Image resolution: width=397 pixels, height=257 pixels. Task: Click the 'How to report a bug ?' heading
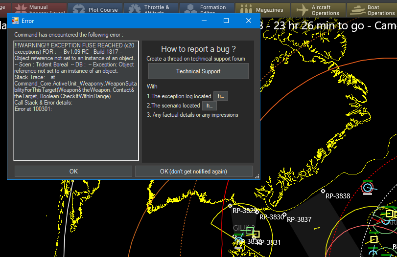tap(198, 49)
